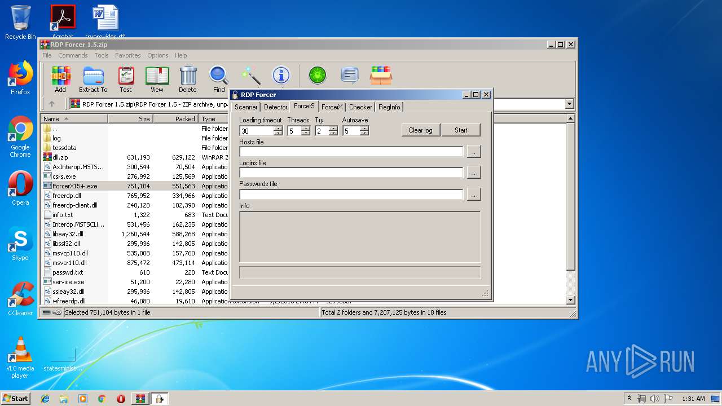This screenshot has height=406, width=722.
Task: Switch to the Scanner tab
Action: click(x=246, y=107)
